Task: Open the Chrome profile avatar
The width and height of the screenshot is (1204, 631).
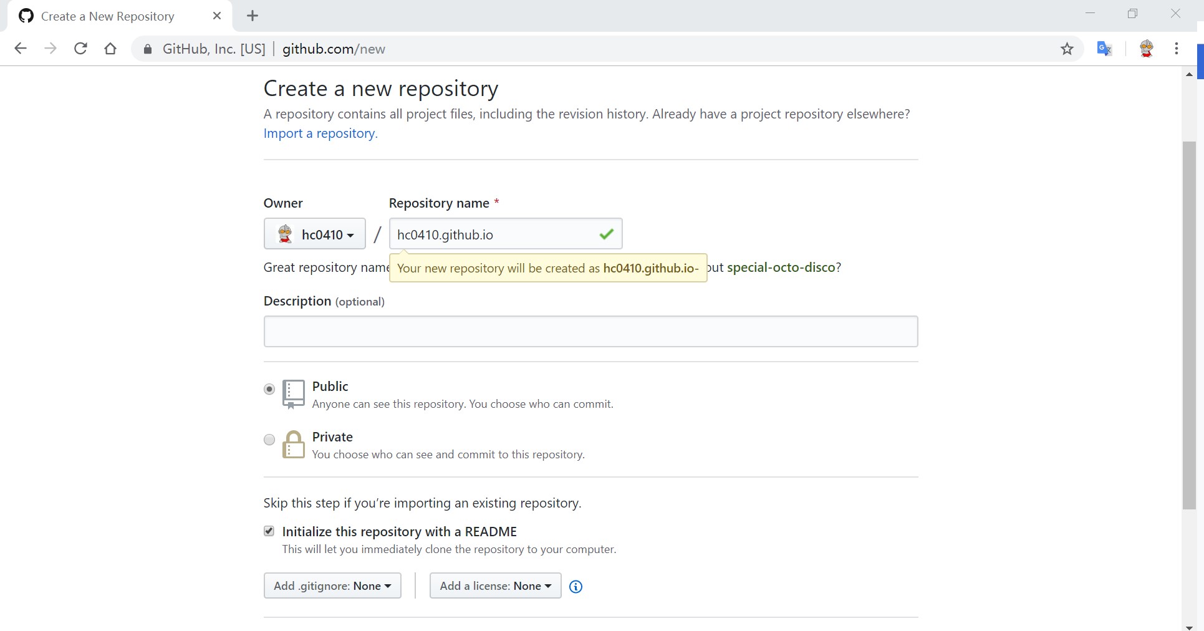Action: (1146, 49)
